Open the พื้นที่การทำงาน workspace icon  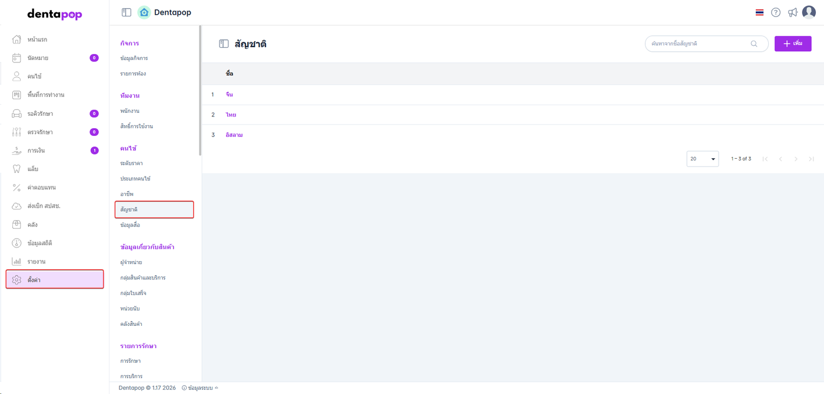click(x=17, y=95)
